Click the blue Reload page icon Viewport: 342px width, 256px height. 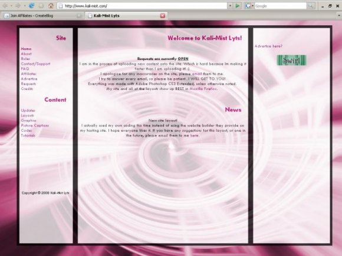[x=32, y=6]
